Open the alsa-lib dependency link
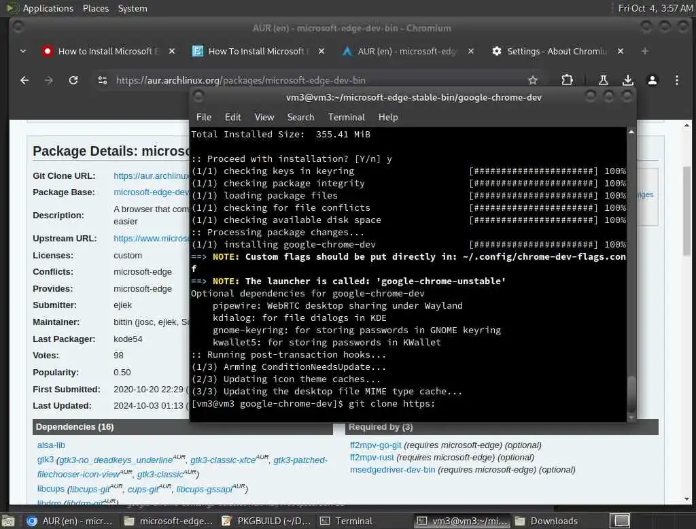The height and width of the screenshot is (529, 696). click(x=51, y=445)
